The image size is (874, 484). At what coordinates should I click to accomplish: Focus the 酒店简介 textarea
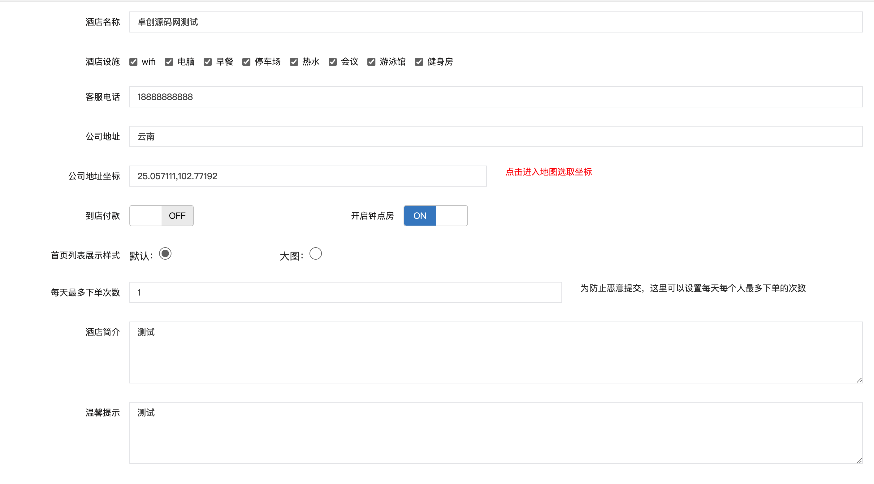496,353
